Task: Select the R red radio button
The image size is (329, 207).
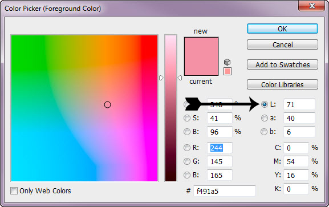Action: tap(187, 148)
